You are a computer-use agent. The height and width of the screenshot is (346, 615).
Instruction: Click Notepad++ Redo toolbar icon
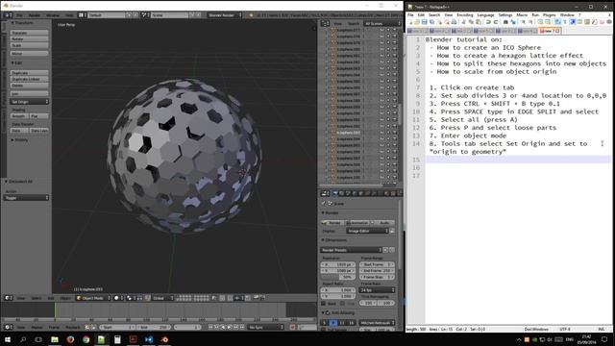click(496, 22)
